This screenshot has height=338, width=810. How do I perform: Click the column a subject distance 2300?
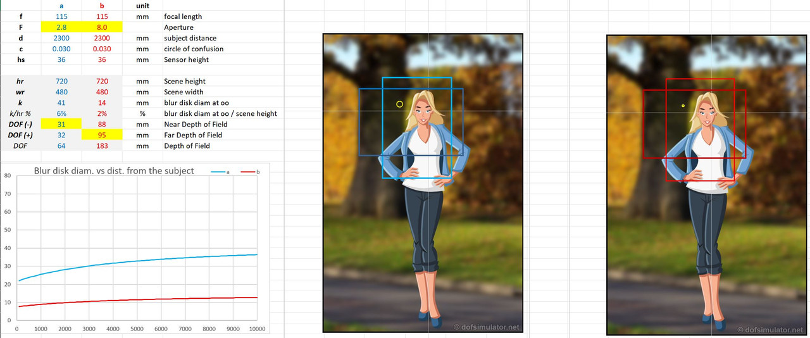(x=61, y=38)
